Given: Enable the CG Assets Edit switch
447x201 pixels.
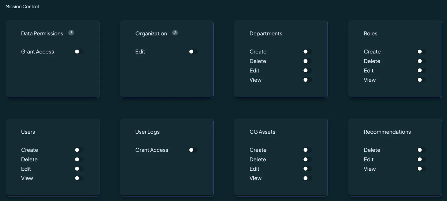Looking at the screenshot, I should coord(308,169).
